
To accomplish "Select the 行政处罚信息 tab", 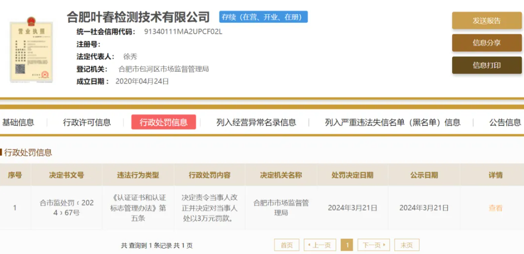I will 163,122.
